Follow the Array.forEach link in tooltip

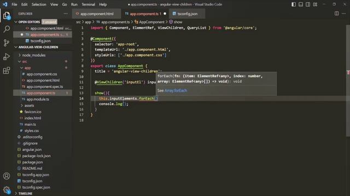tap(176, 90)
